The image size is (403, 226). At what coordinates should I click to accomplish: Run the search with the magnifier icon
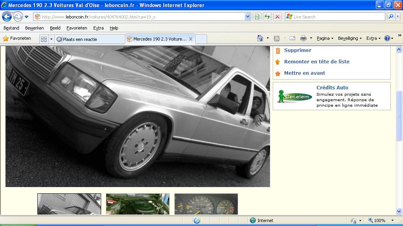coord(391,17)
